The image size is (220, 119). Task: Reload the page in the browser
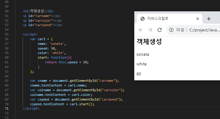[x=160, y=30]
